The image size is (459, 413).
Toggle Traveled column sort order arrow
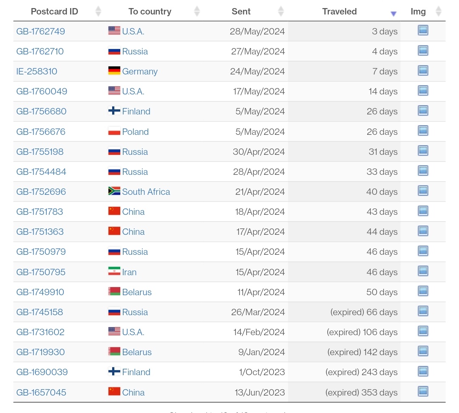tap(393, 14)
